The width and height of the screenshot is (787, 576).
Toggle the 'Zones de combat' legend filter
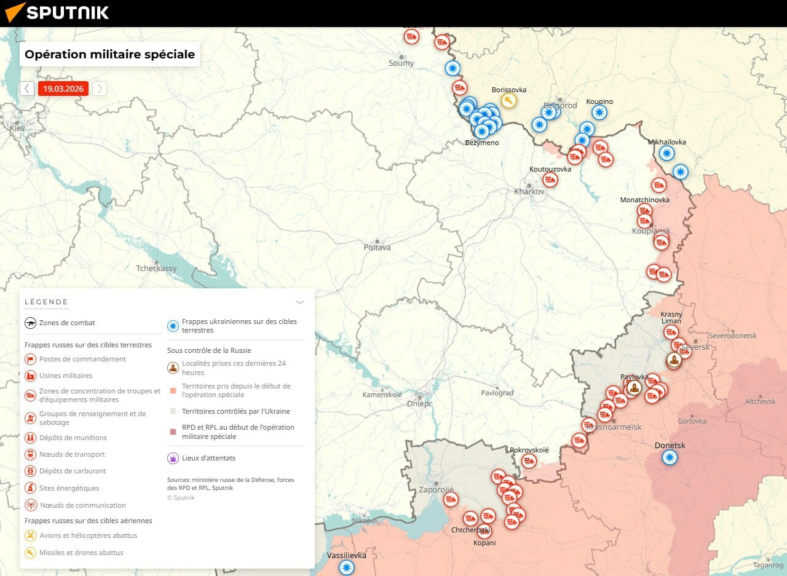click(66, 323)
